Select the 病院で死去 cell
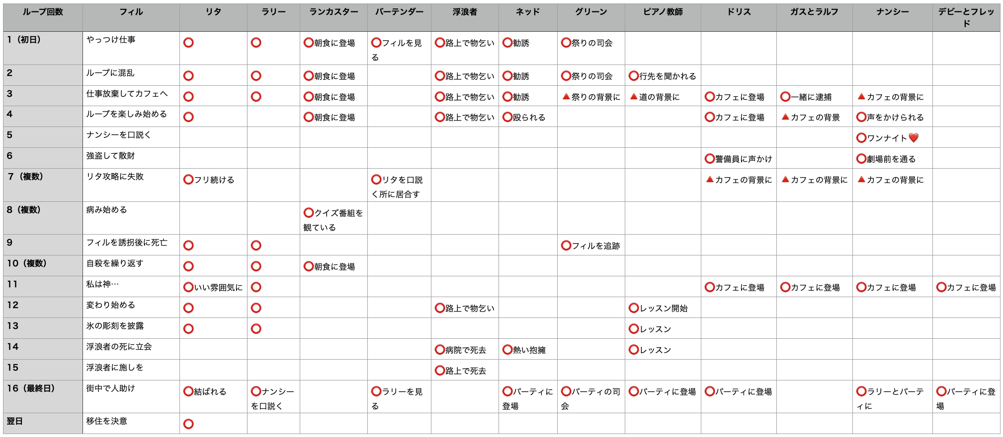 465,350
